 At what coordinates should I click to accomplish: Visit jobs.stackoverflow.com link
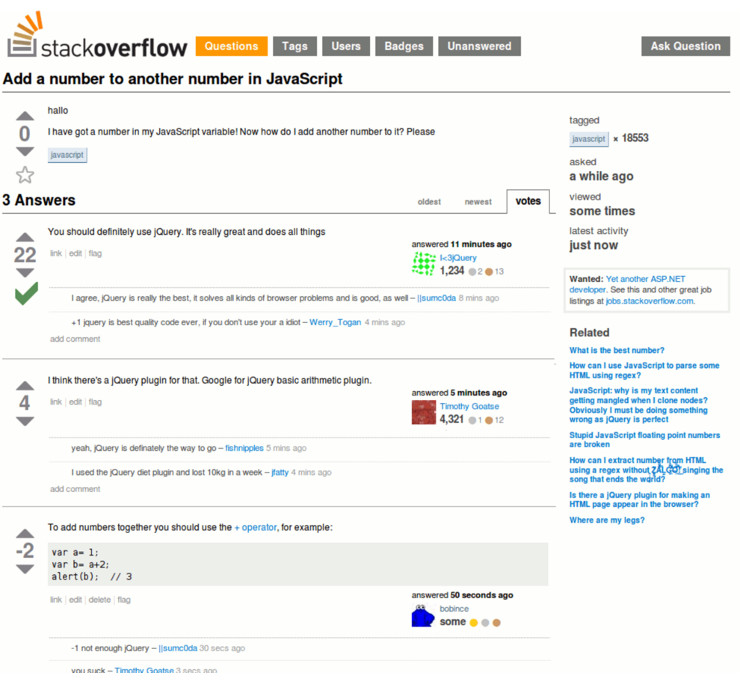tap(650, 301)
